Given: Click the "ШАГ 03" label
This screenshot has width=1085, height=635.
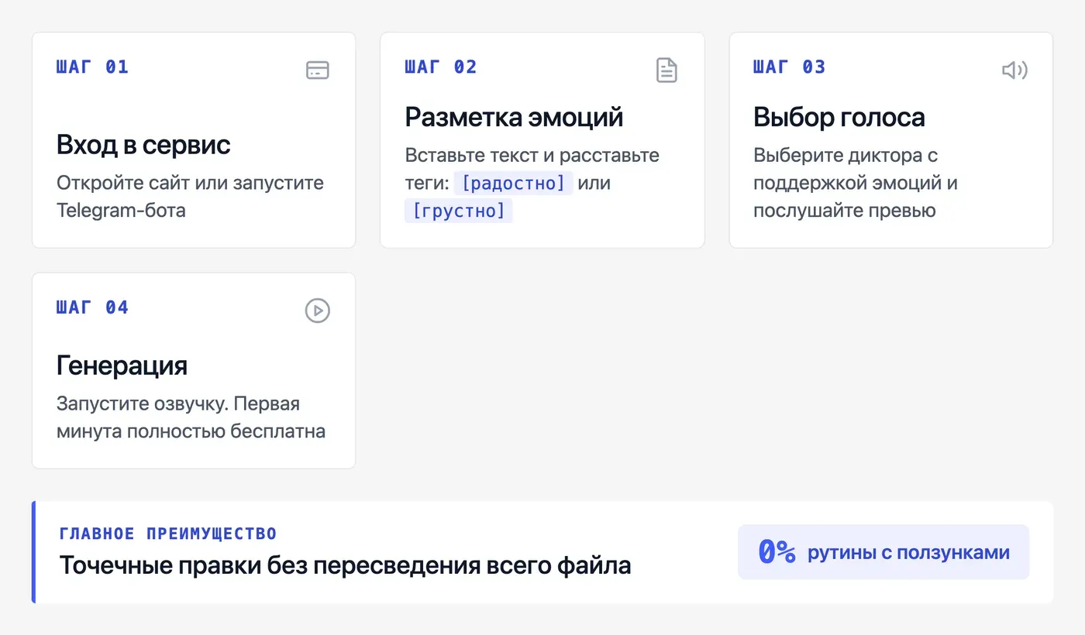Looking at the screenshot, I should (x=790, y=67).
